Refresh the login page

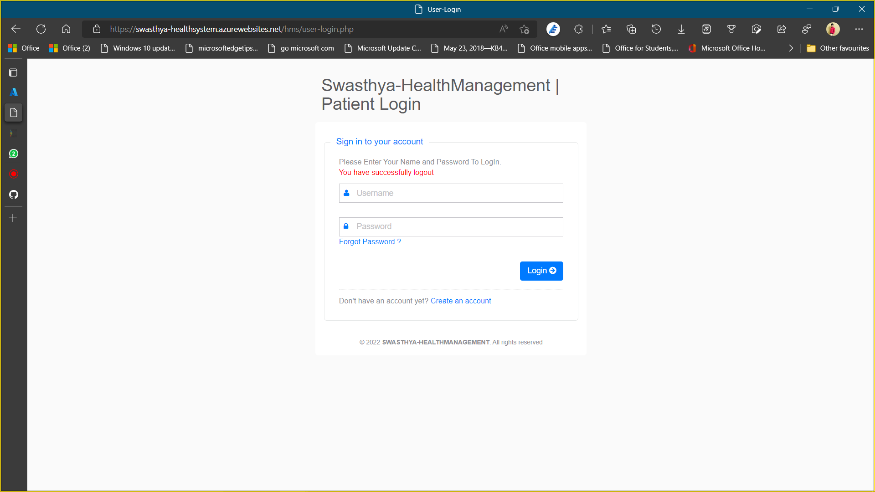tap(41, 29)
